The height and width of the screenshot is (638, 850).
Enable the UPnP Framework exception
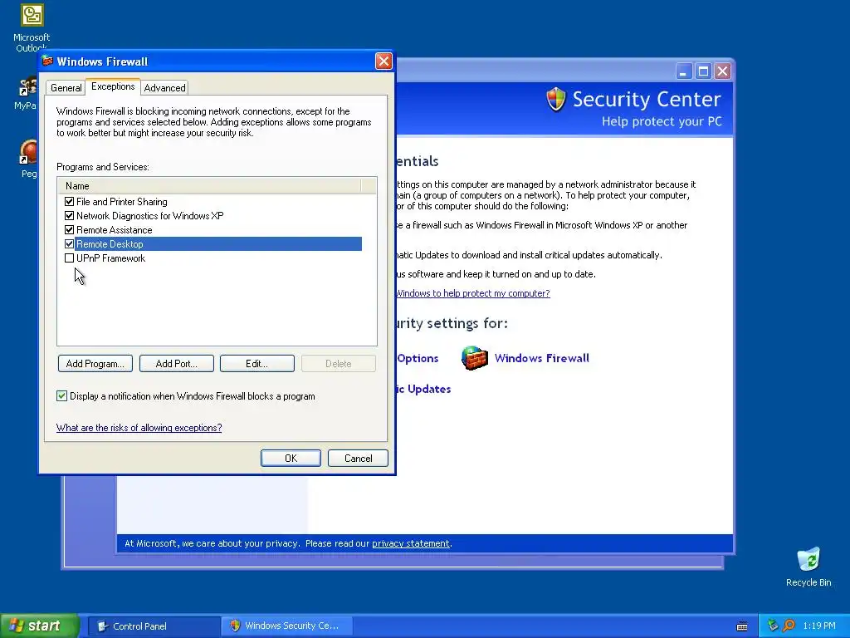click(70, 258)
